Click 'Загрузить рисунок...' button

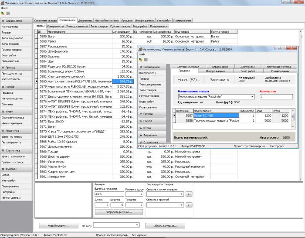(119, 212)
